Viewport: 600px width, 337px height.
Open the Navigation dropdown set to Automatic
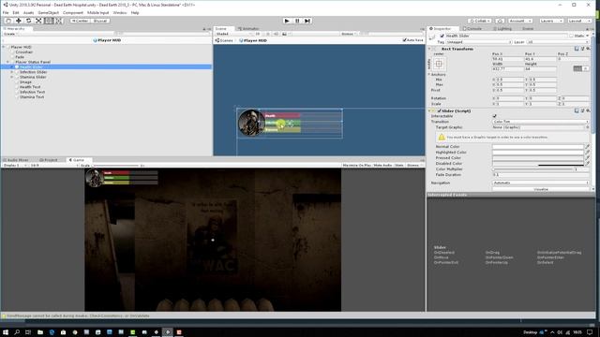pyautogui.click(x=541, y=183)
